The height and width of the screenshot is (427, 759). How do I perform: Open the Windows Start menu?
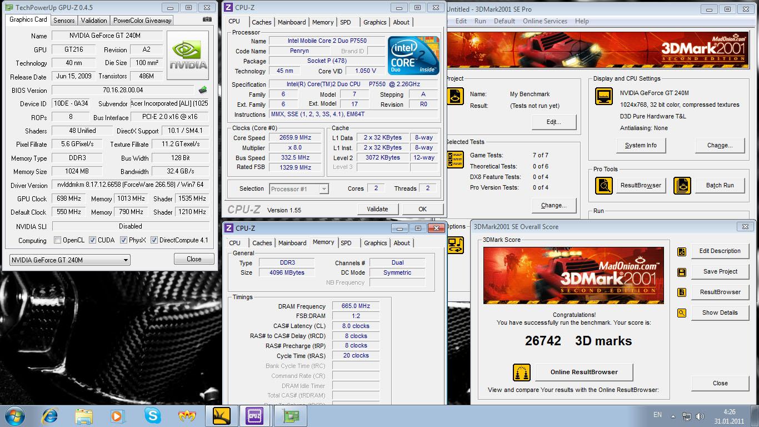14,416
